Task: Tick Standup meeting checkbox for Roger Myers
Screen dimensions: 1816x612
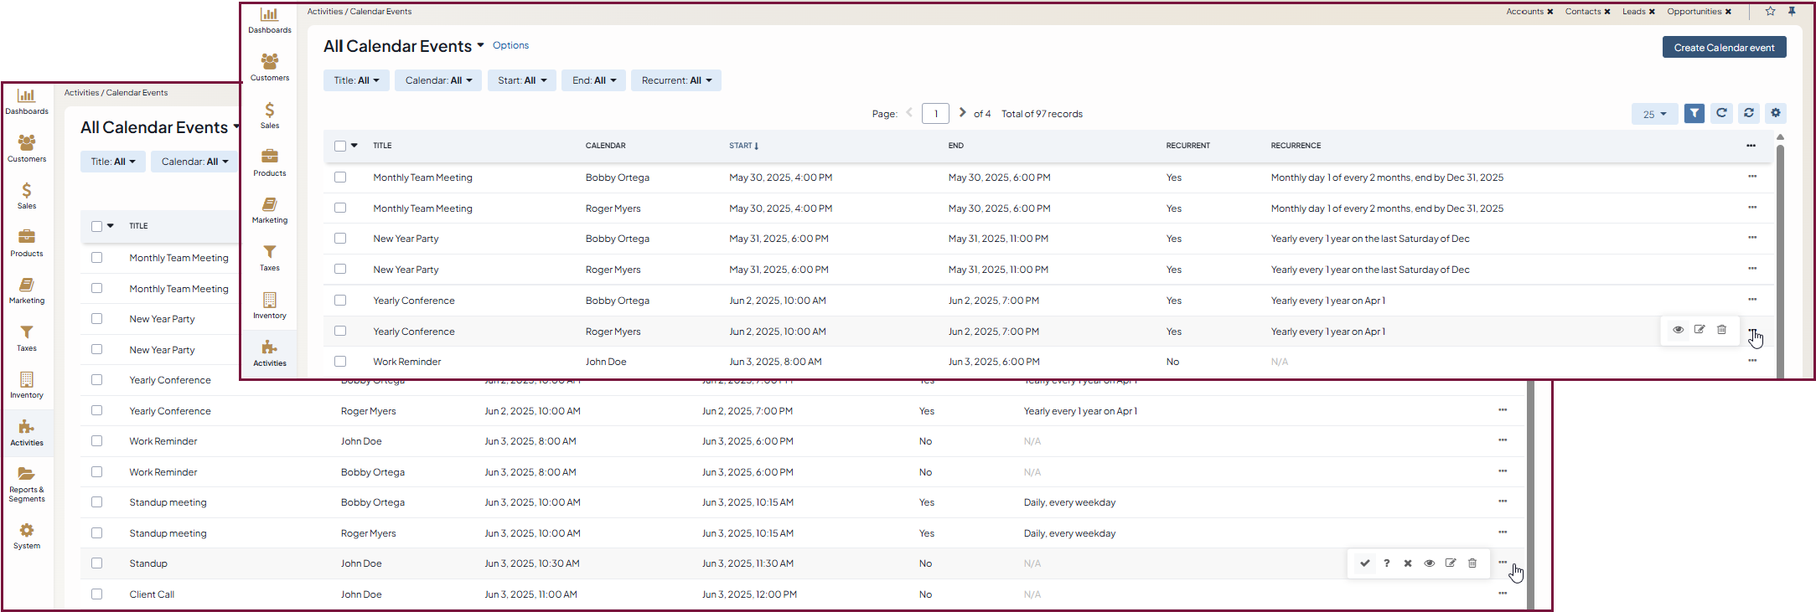Action: pos(97,533)
